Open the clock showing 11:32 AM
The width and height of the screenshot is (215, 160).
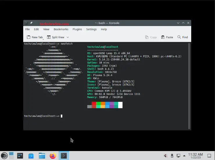point(195,156)
